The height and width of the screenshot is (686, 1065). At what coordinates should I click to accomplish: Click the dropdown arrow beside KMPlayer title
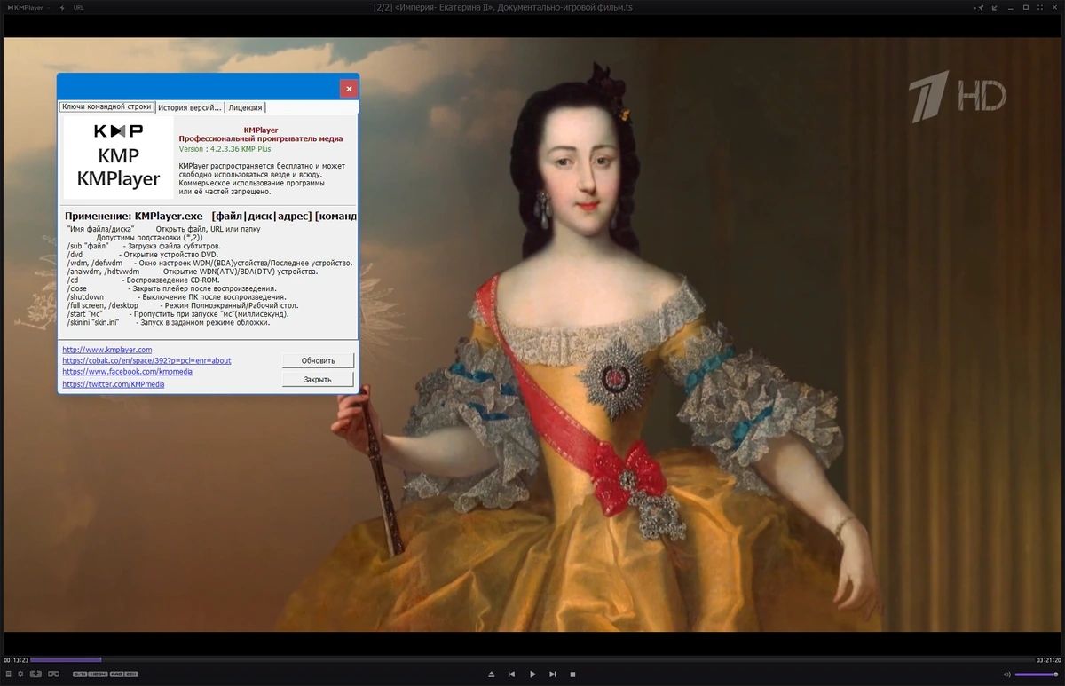46,7
